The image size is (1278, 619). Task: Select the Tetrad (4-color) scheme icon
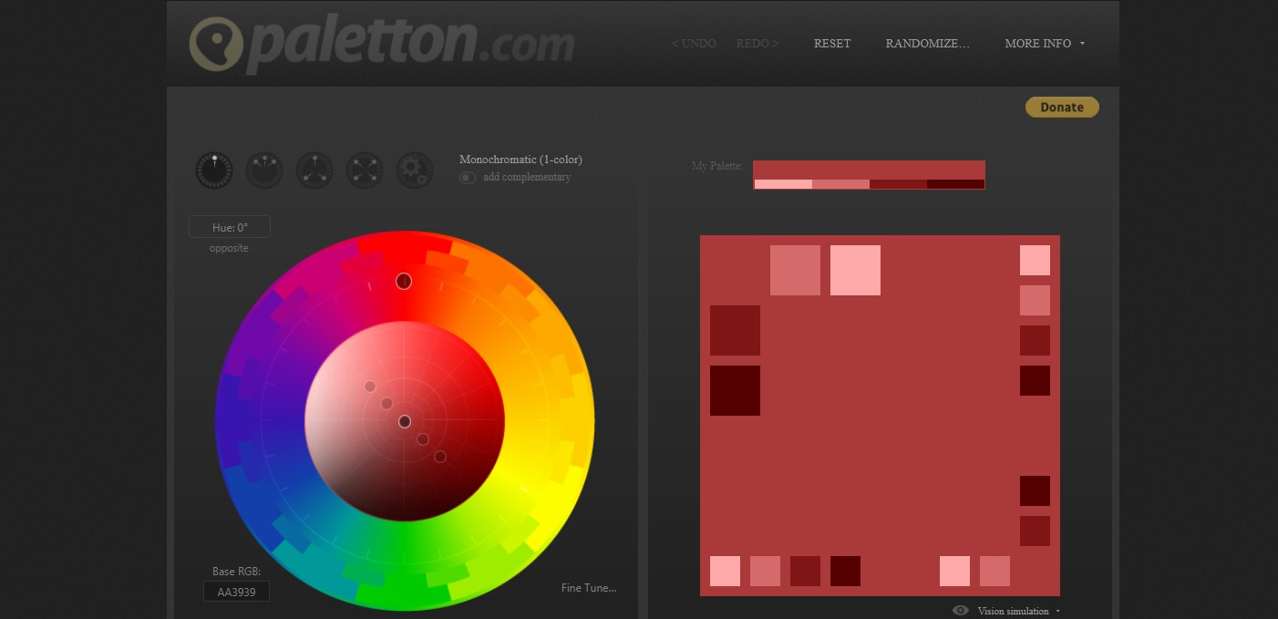point(365,170)
